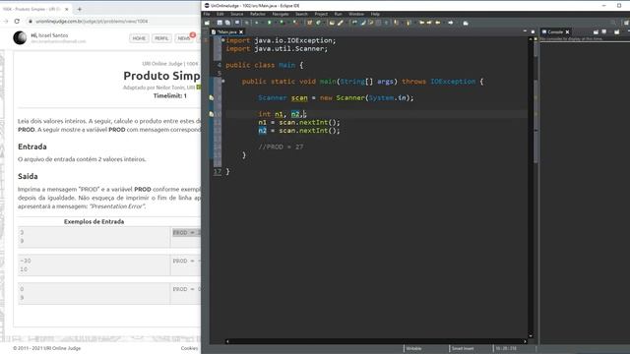The height and width of the screenshot is (354, 630).
Task: Click the Save All toolbar icon
Action: coord(227,23)
